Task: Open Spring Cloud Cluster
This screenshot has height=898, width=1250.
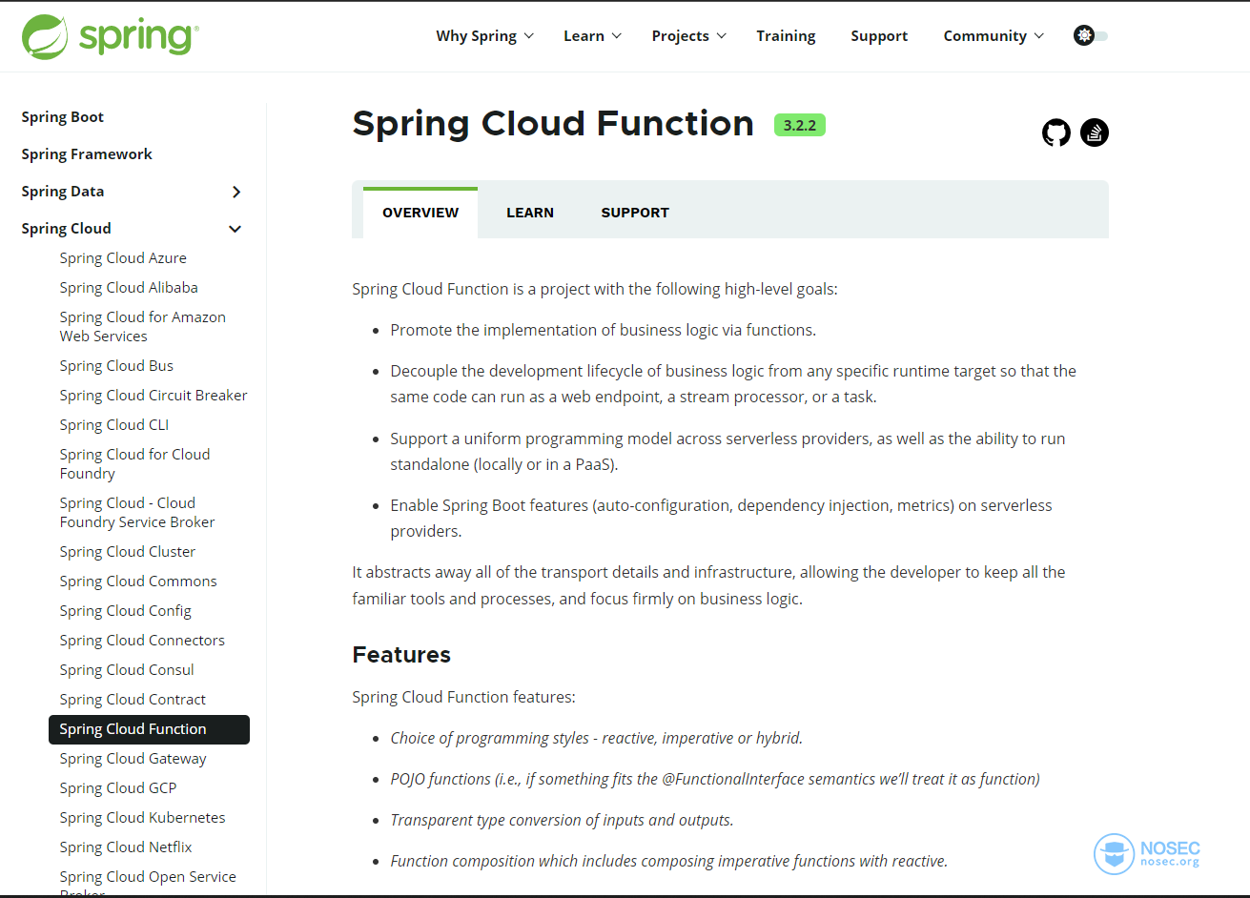Action: coord(128,552)
